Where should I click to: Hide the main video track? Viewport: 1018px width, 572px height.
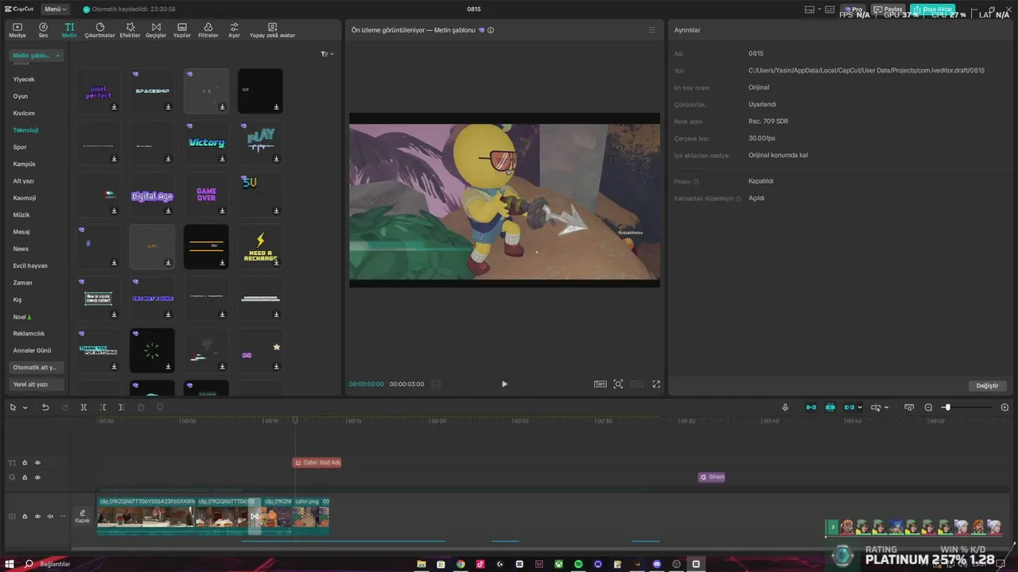[37, 516]
